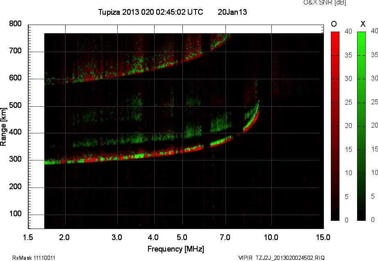Click the 5 label on the O colorbar
Image resolution: width=378 pixels, height=261 pixels.
click(346, 197)
